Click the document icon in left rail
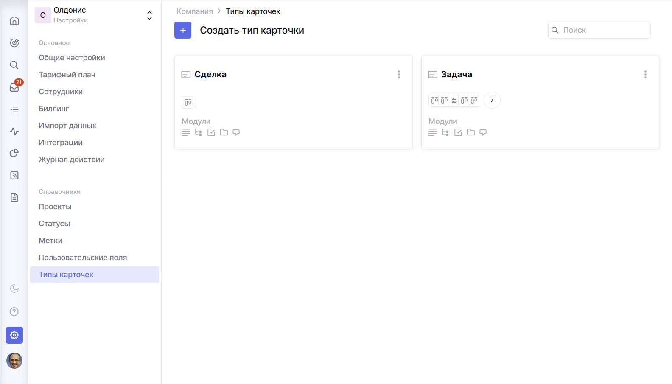This screenshot has width=672, height=384. 14,197
